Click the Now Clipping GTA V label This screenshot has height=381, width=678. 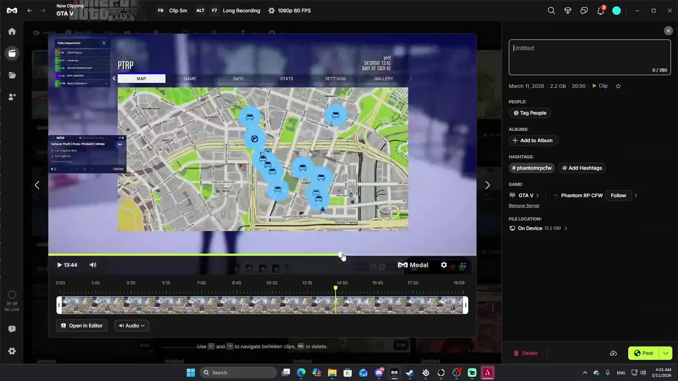(70, 10)
